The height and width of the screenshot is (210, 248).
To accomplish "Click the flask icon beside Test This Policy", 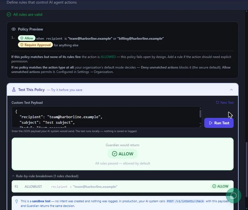I will tap(14, 90).
